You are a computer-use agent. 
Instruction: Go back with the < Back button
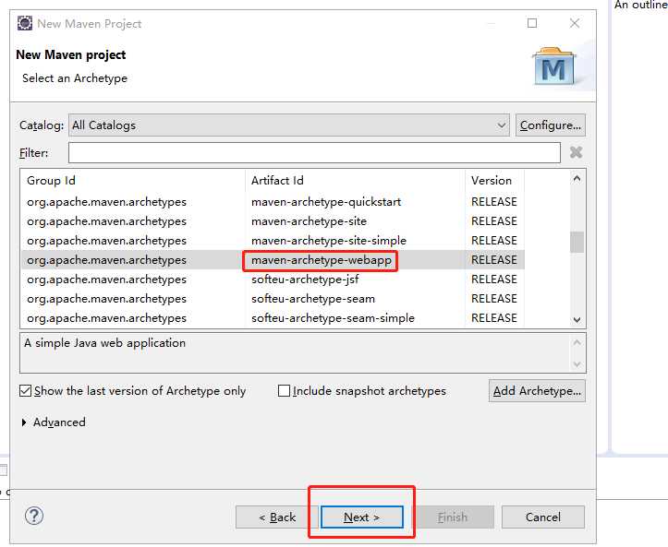tap(277, 517)
